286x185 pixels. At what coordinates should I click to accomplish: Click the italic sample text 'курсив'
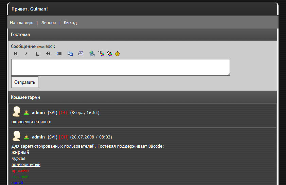[18, 159]
